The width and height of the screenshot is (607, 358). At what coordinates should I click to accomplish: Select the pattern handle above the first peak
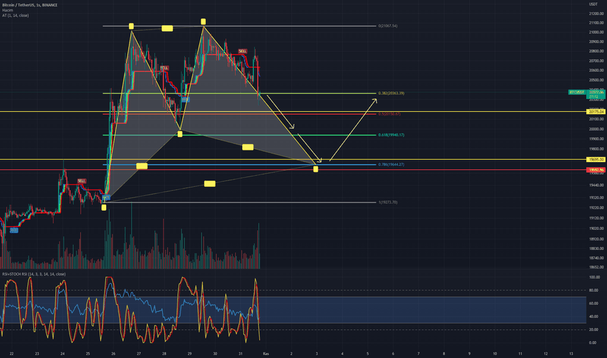click(x=131, y=26)
